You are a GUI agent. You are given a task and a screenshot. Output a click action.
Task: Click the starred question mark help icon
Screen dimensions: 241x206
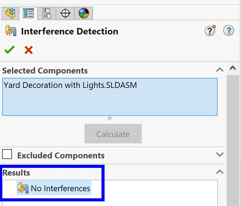pos(210,31)
